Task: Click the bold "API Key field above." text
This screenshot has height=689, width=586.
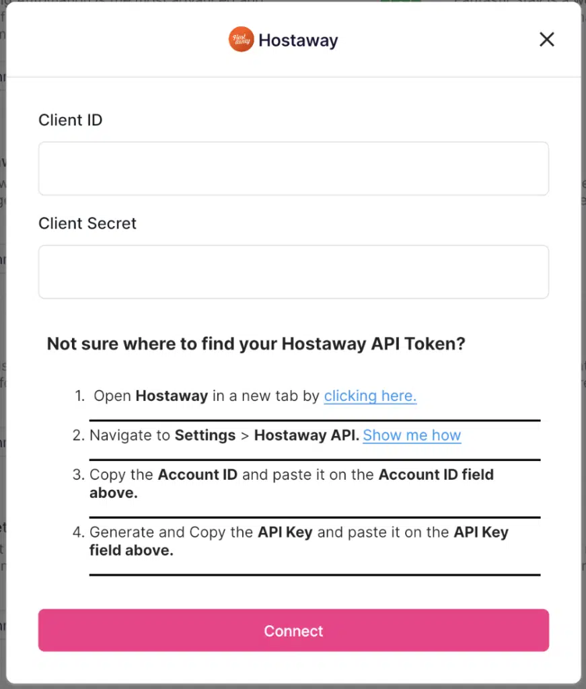Action: (480, 532)
